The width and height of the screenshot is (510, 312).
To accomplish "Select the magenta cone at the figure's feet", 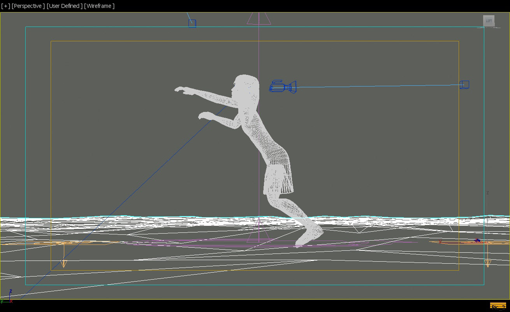I will point(259,230).
